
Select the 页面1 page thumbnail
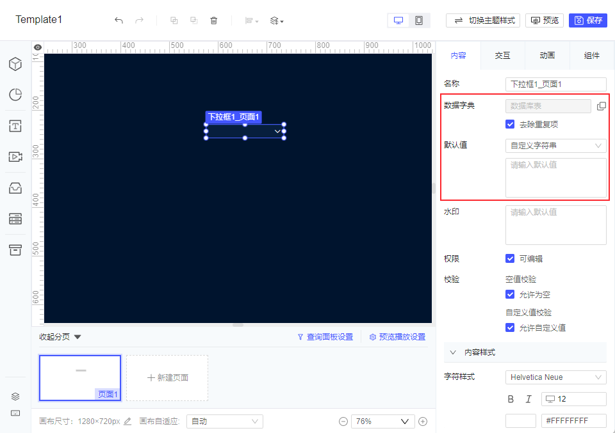80,378
